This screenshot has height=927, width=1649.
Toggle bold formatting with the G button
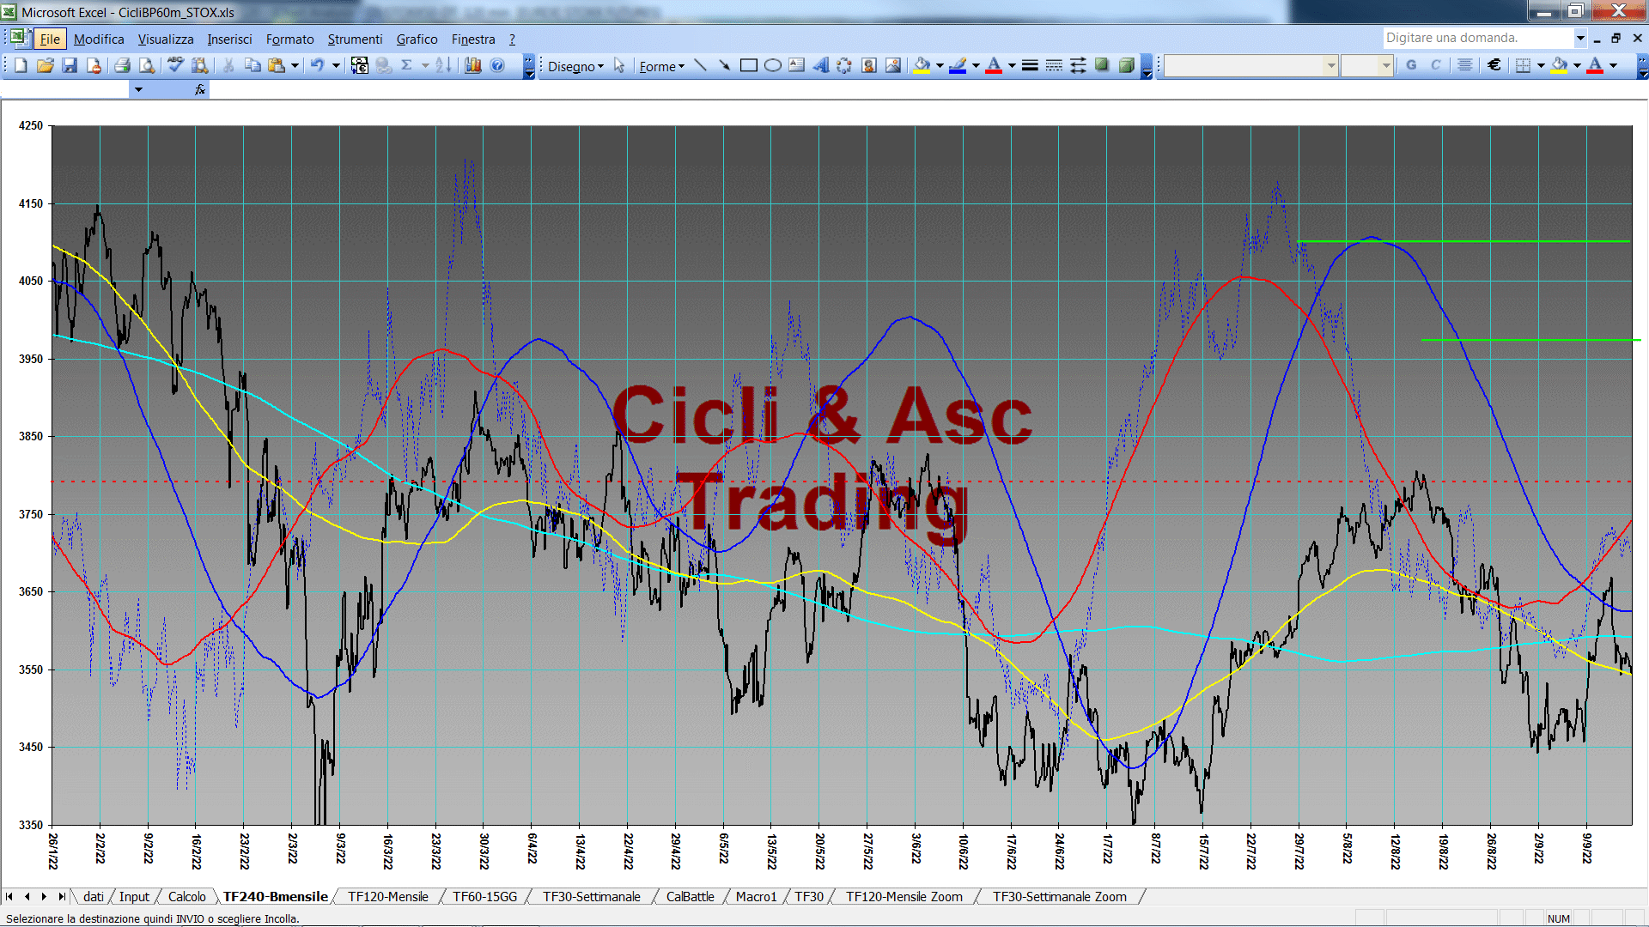[x=1411, y=65]
